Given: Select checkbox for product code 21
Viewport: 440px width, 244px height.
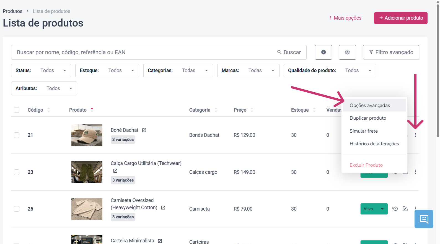Looking at the screenshot, I should tap(17, 135).
